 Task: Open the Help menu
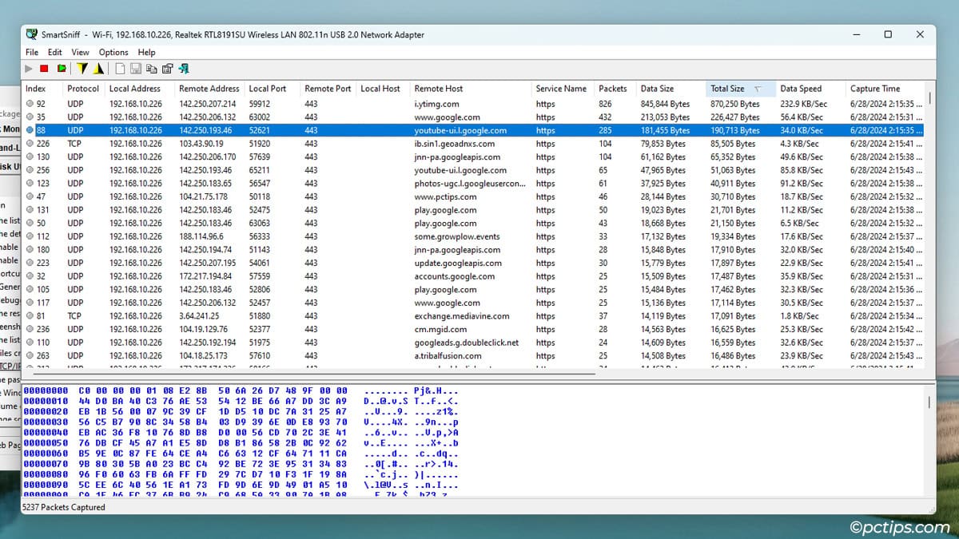pos(146,52)
